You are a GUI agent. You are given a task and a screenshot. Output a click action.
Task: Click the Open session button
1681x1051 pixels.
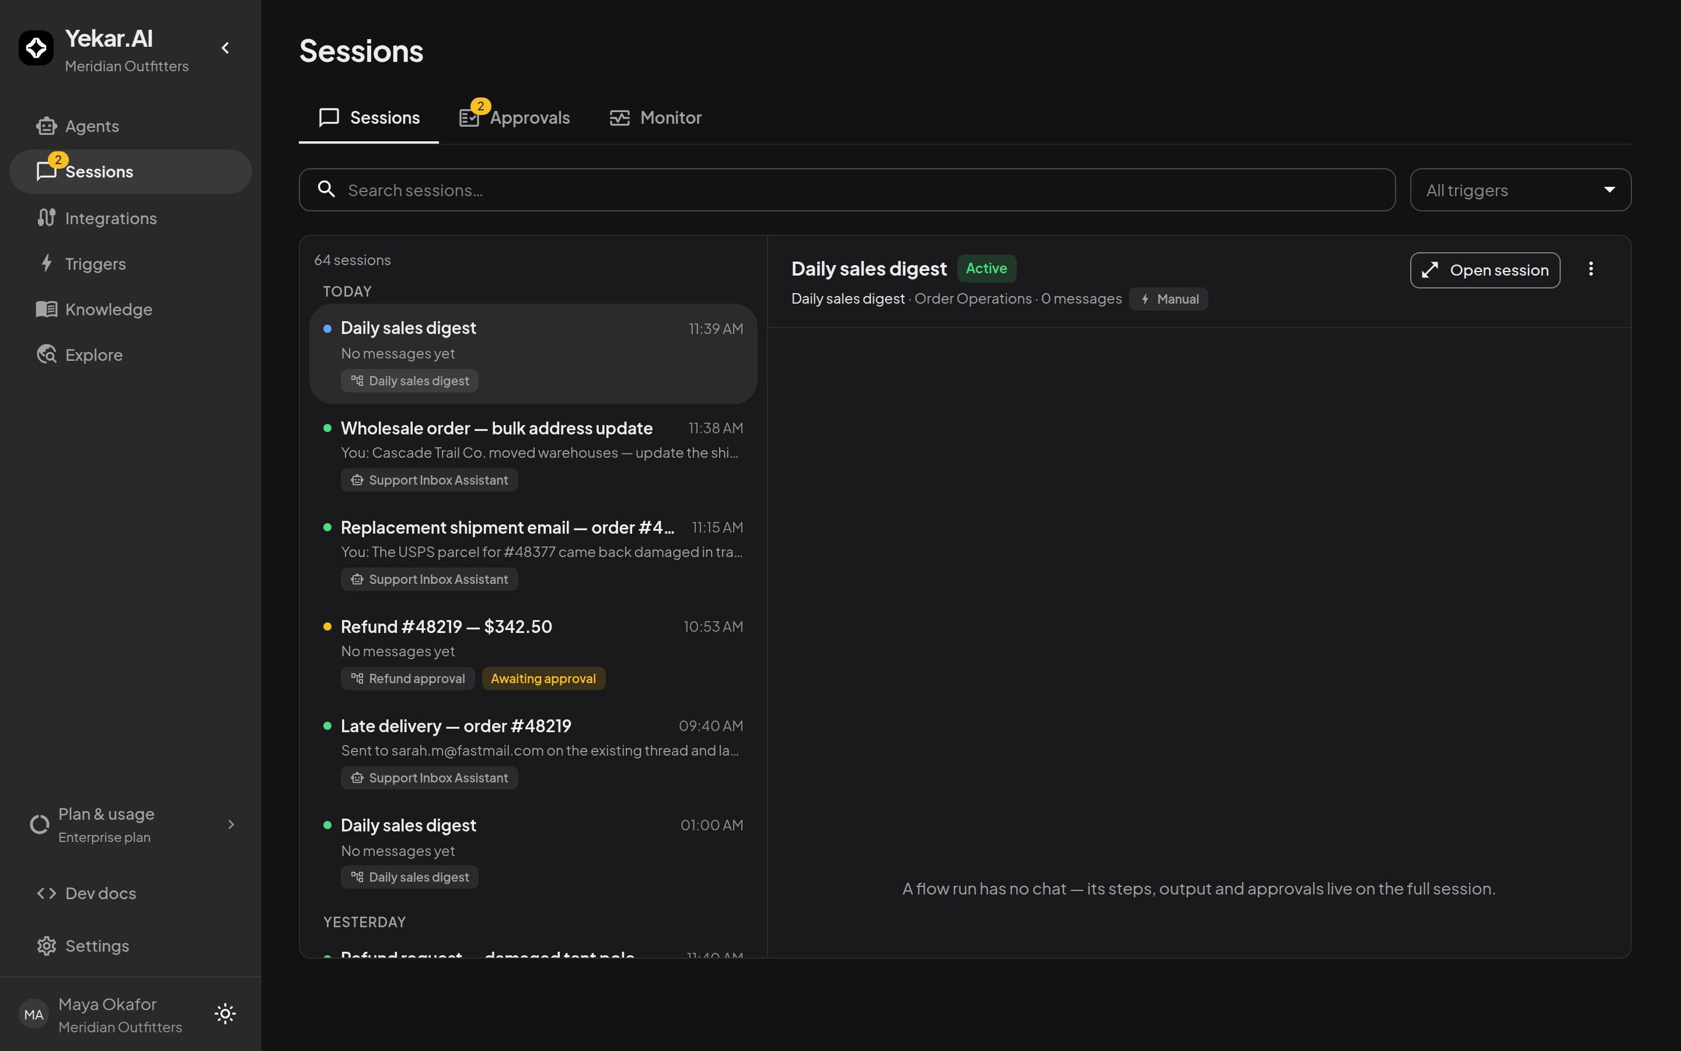coord(1485,270)
